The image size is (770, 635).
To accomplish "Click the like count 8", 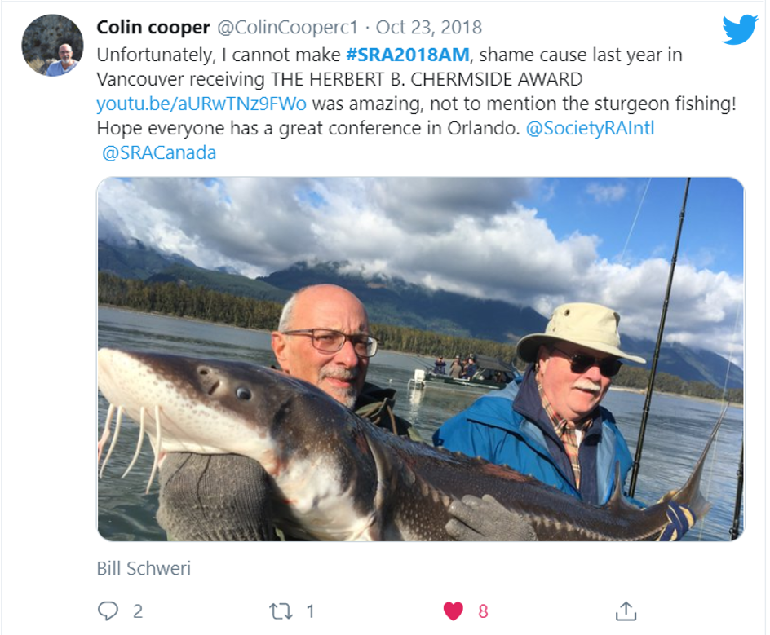I will [483, 611].
